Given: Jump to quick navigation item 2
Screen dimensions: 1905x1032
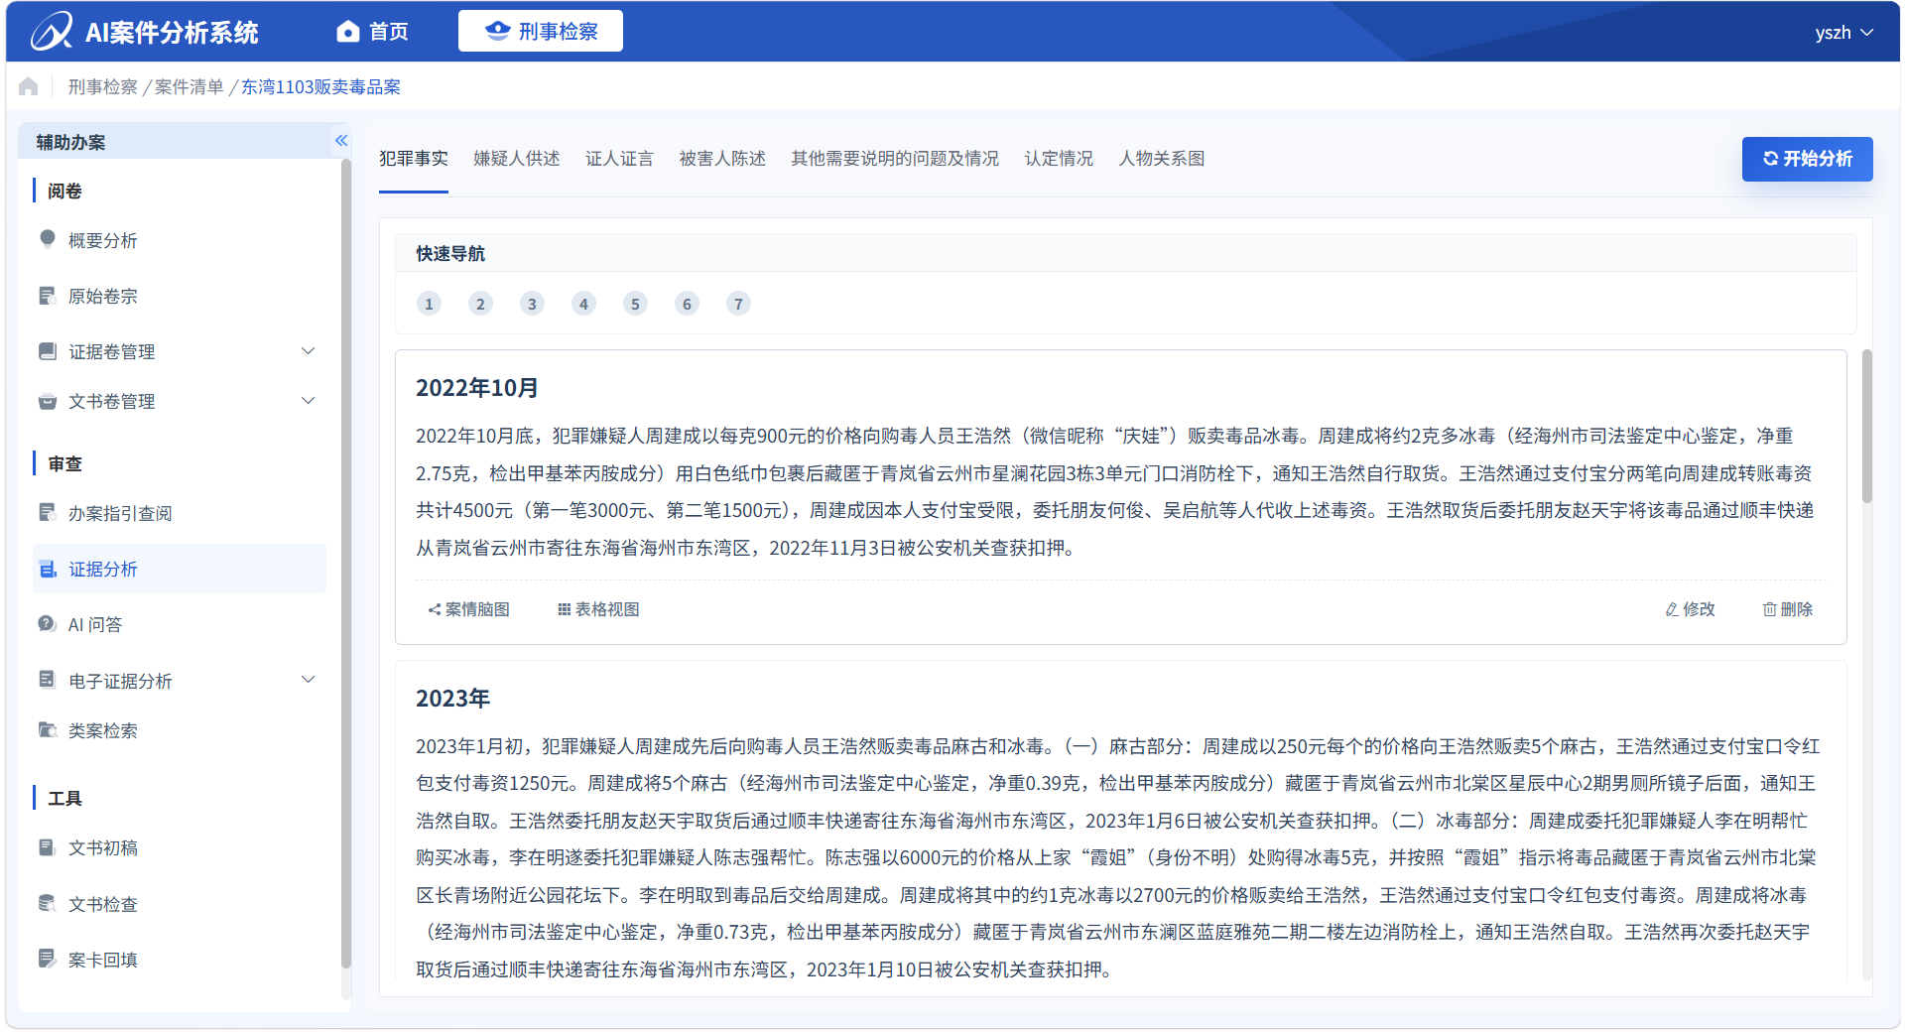Looking at the screenshot, I should 480,304.
